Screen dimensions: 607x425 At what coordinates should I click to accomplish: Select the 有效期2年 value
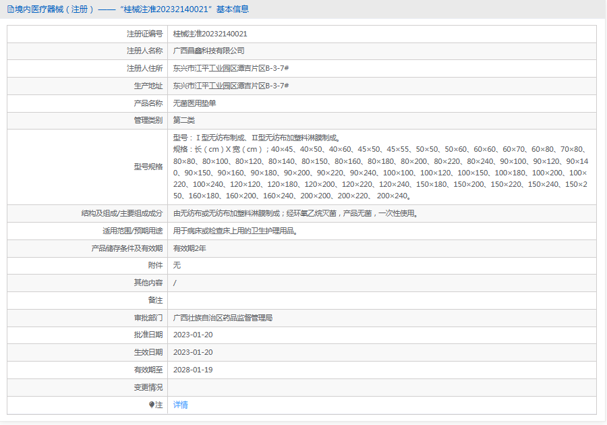point(190,248)
